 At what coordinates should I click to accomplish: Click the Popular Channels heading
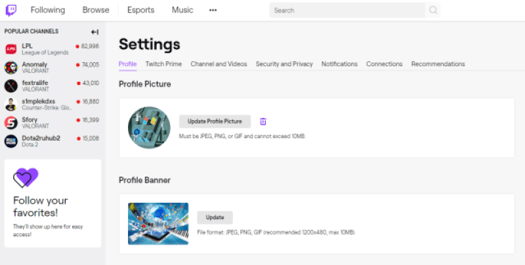(x=31, y=31)
